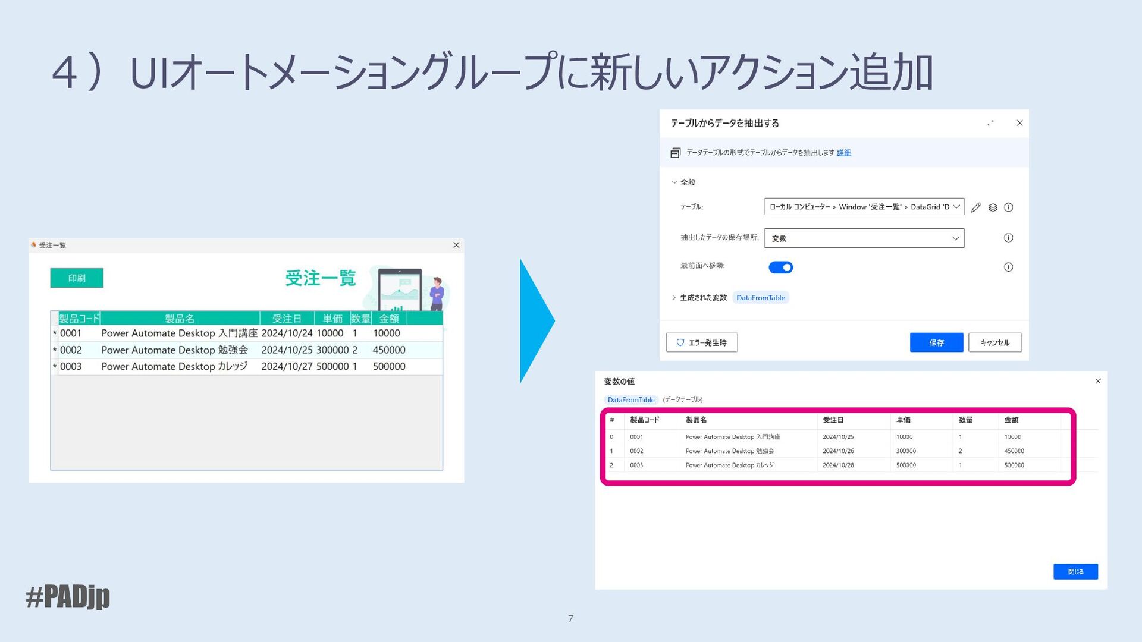
Task: Click 製品コード header in 変数の値 table
Action: [644, 420]
